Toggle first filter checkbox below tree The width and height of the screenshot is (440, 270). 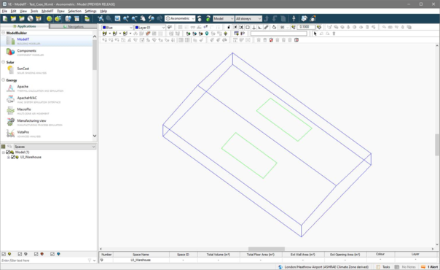click(x=4, y=254)
